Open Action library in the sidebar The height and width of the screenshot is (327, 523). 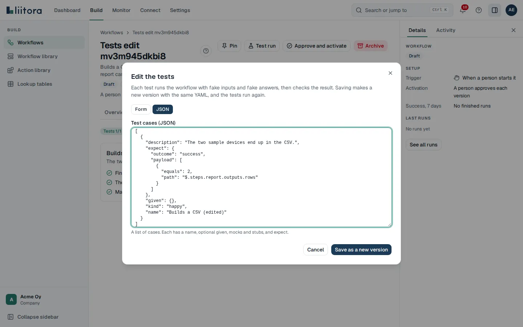pos(44,70)
